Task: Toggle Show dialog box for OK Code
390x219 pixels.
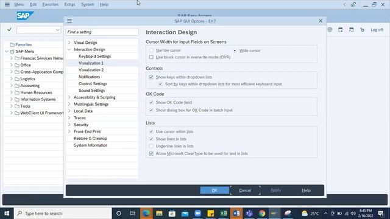Action: pyautogui.click(x=151, y=110)
